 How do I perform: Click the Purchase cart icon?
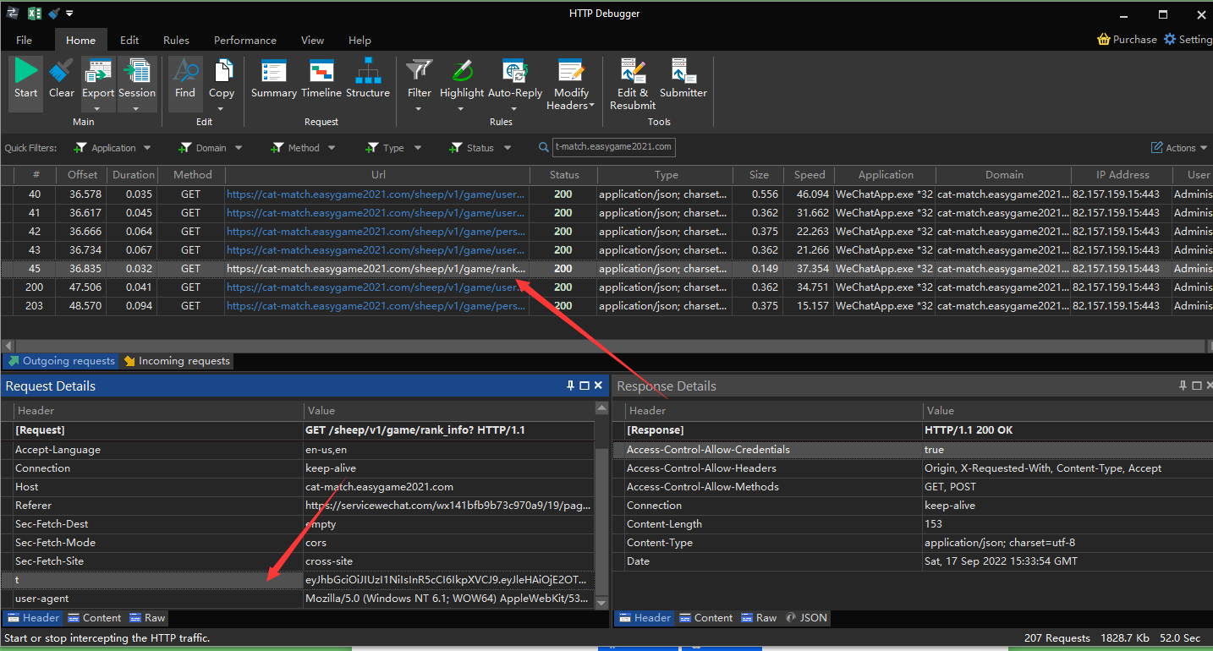pos(1103,39)
